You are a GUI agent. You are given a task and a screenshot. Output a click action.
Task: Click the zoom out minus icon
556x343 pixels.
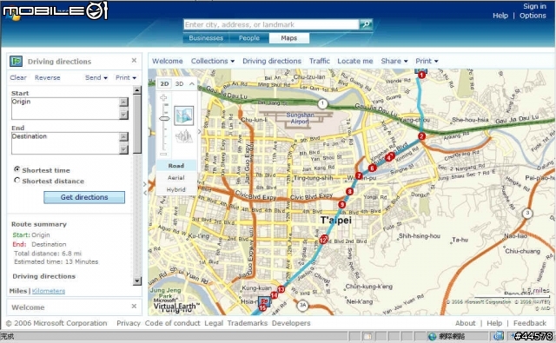(x=163, y=155)
